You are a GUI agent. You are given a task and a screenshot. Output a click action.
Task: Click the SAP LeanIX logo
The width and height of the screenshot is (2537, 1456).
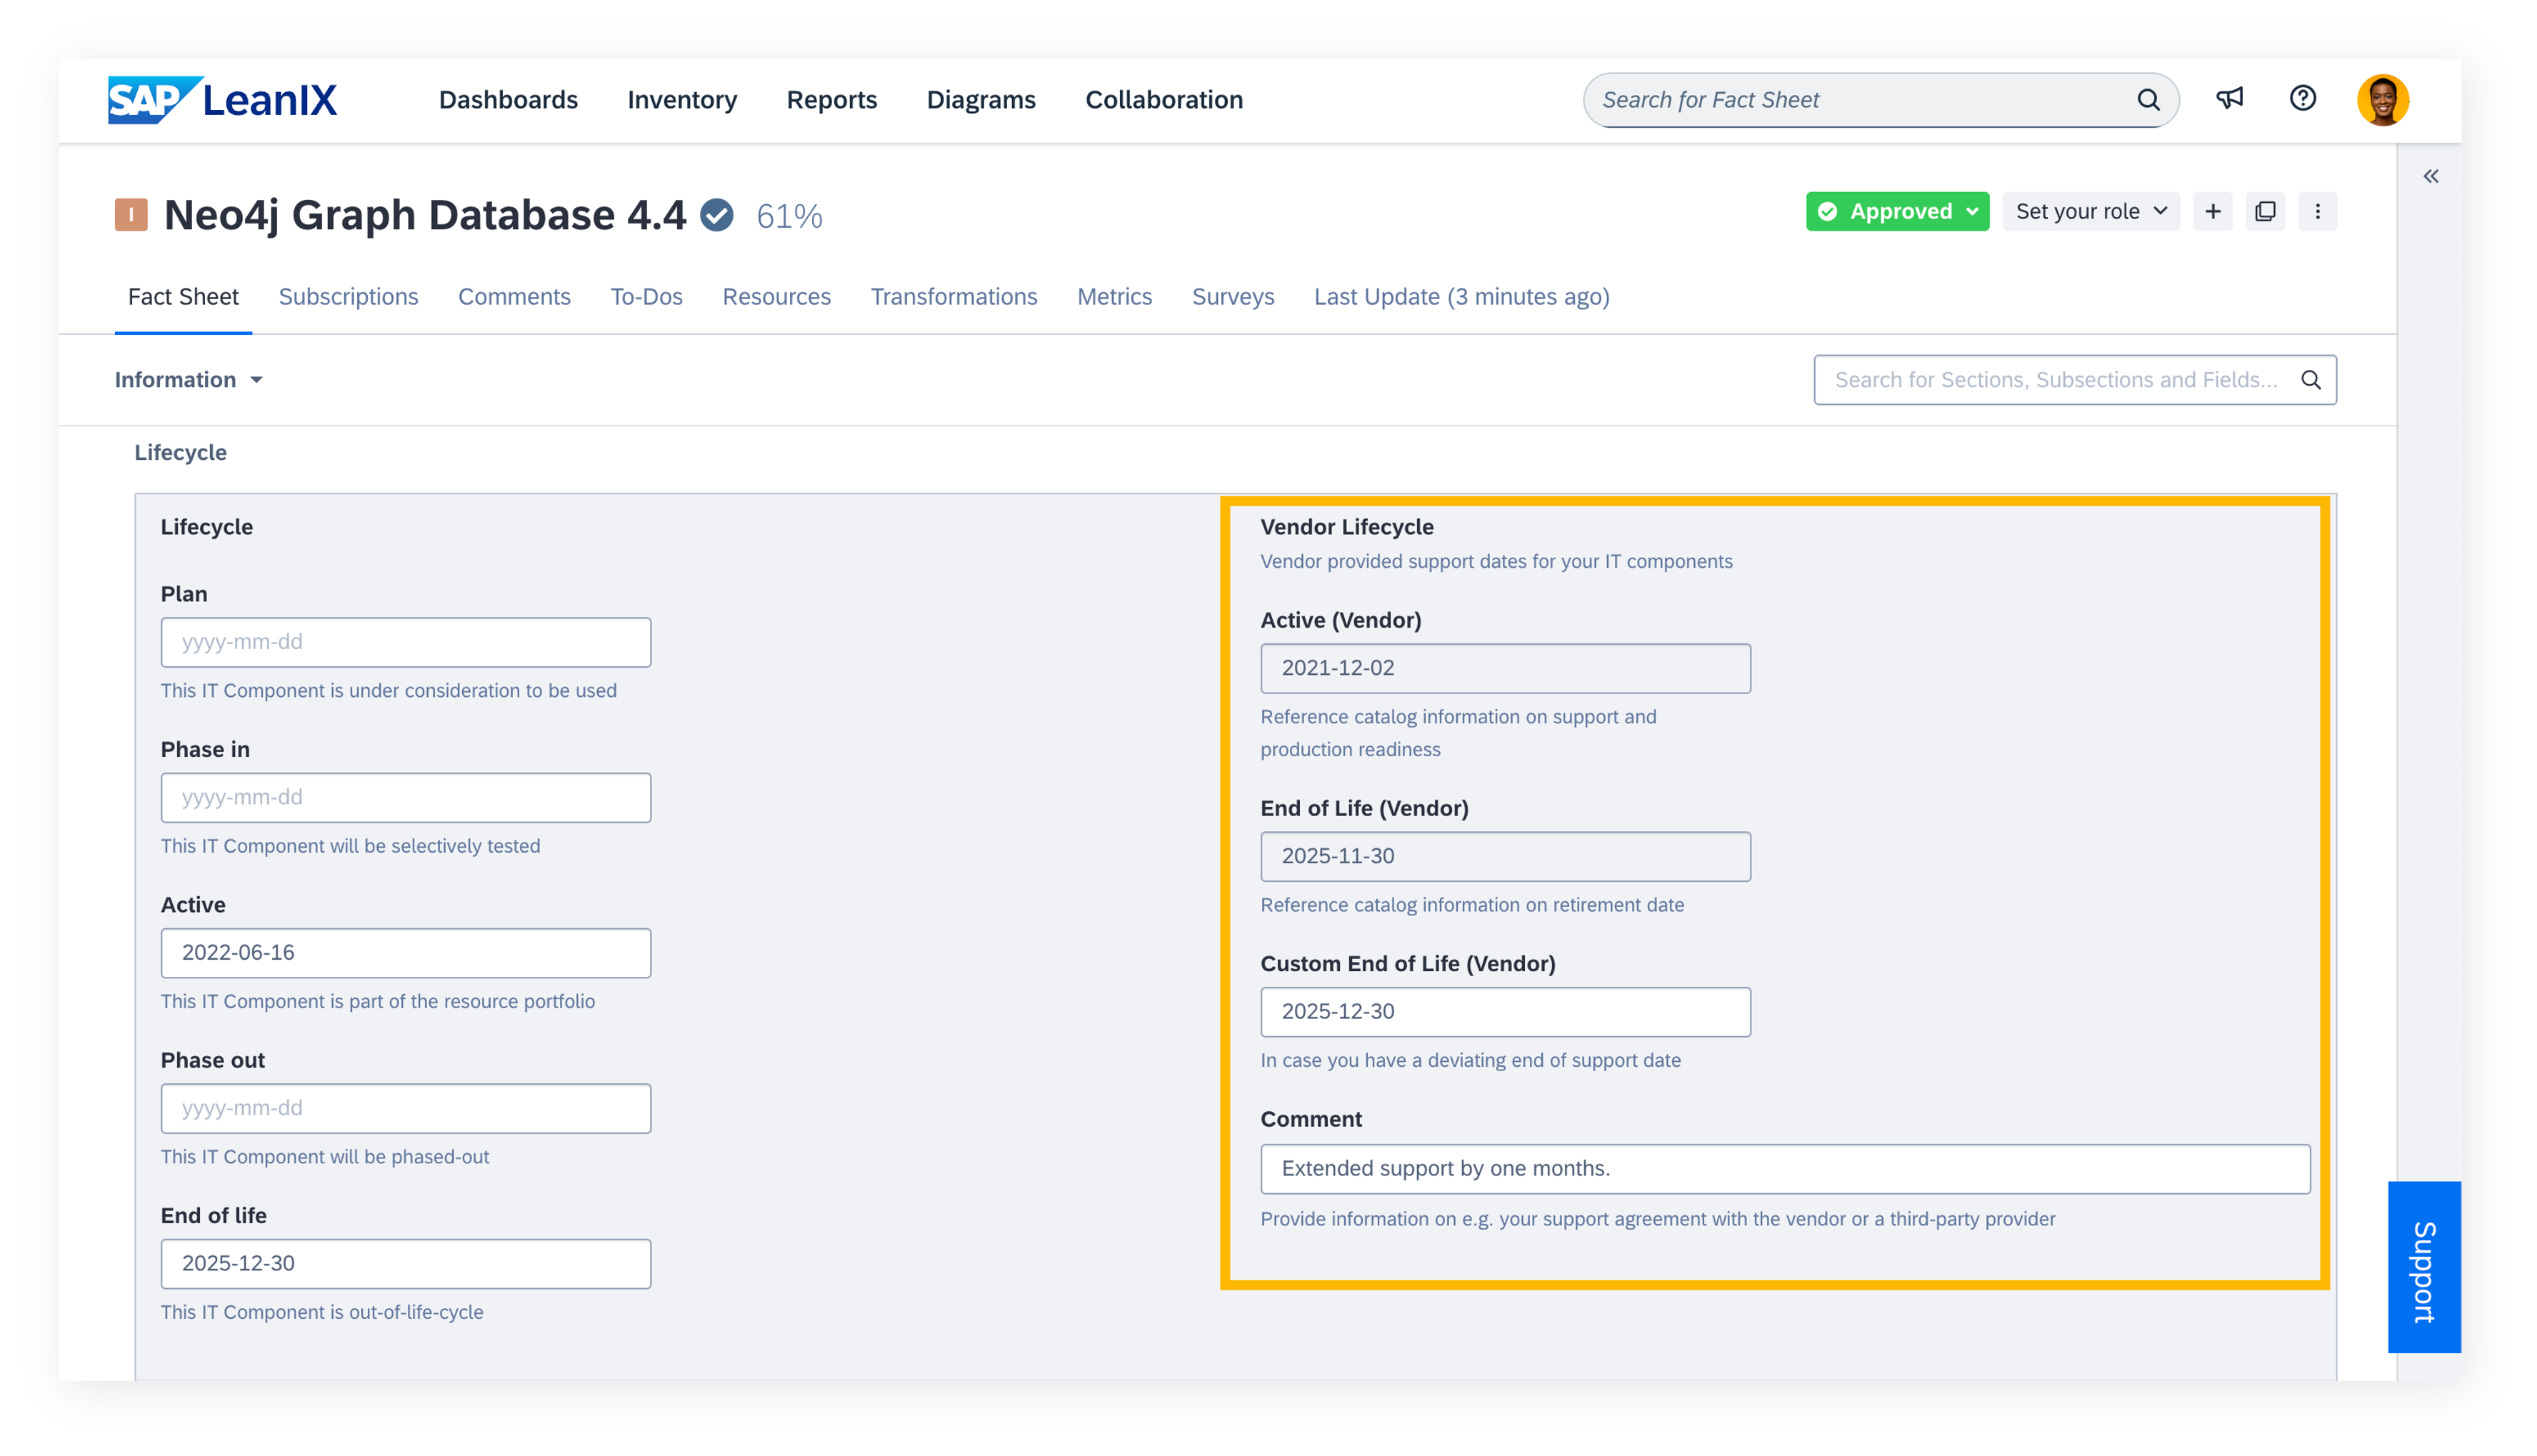pos(222,100)
